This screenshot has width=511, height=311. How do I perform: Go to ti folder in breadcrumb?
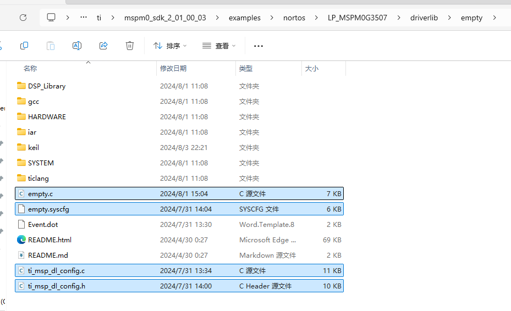[x=99, y=18]
